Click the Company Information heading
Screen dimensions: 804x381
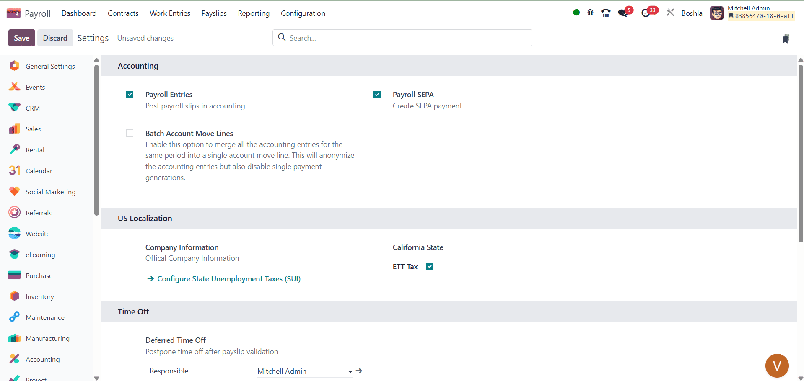pos(182,247)
